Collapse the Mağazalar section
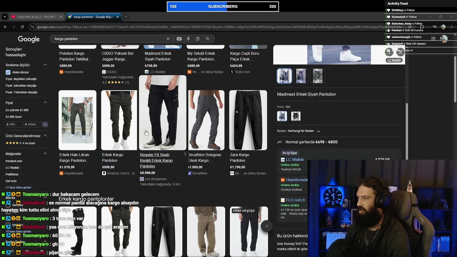Image resolution: width=457 pixels, height=257 pixels. 45,153
